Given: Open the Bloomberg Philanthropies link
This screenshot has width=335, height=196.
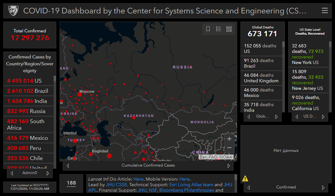Looking at the screenshot, I should [x=186, y=190].
